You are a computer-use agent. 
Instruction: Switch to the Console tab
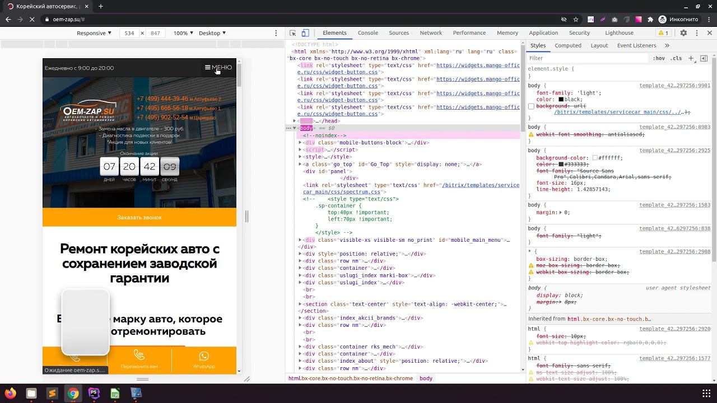point(368,33)
